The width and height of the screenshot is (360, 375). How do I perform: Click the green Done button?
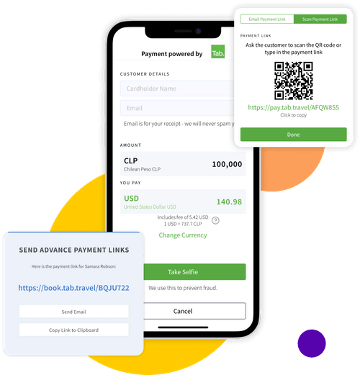pyautogui.click(x=293, y=135)
